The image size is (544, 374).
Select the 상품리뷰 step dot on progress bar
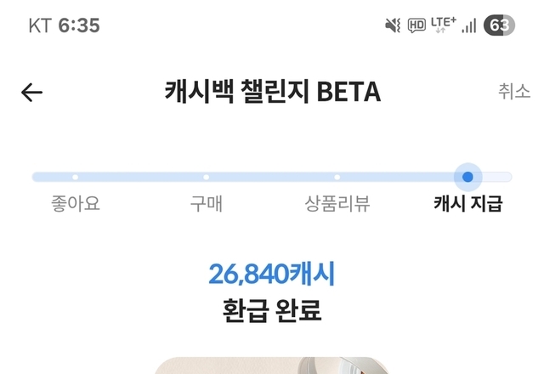(x=337, y=177)
